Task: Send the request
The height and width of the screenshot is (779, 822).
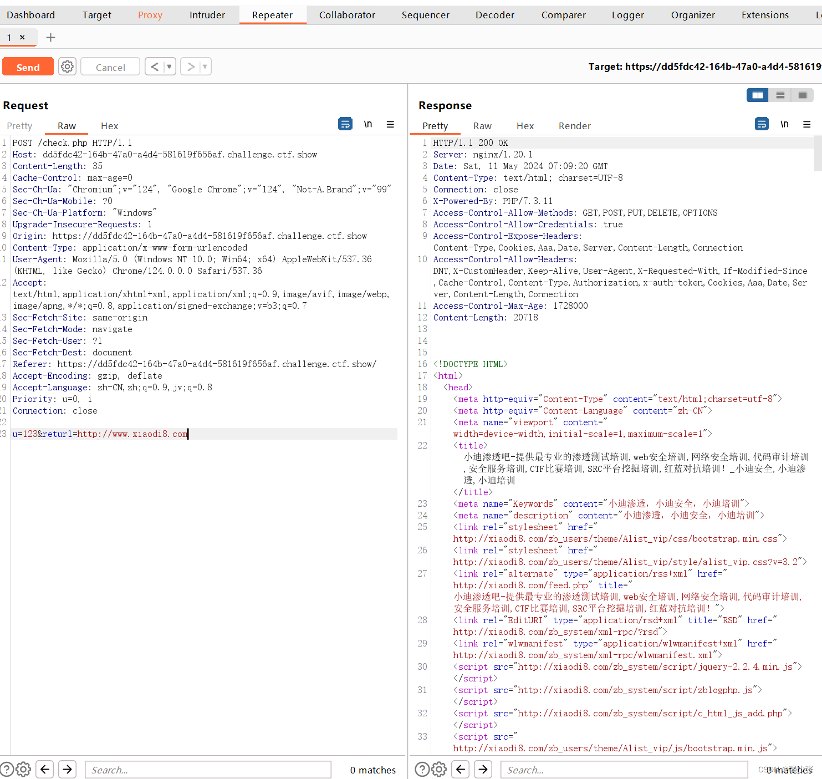Action: 28,67
